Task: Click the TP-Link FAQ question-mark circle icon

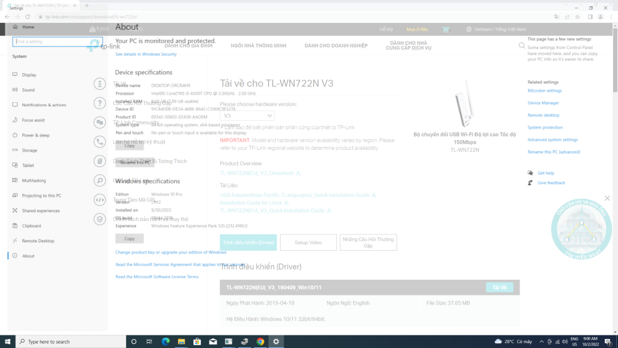Action: coord(100,103)
